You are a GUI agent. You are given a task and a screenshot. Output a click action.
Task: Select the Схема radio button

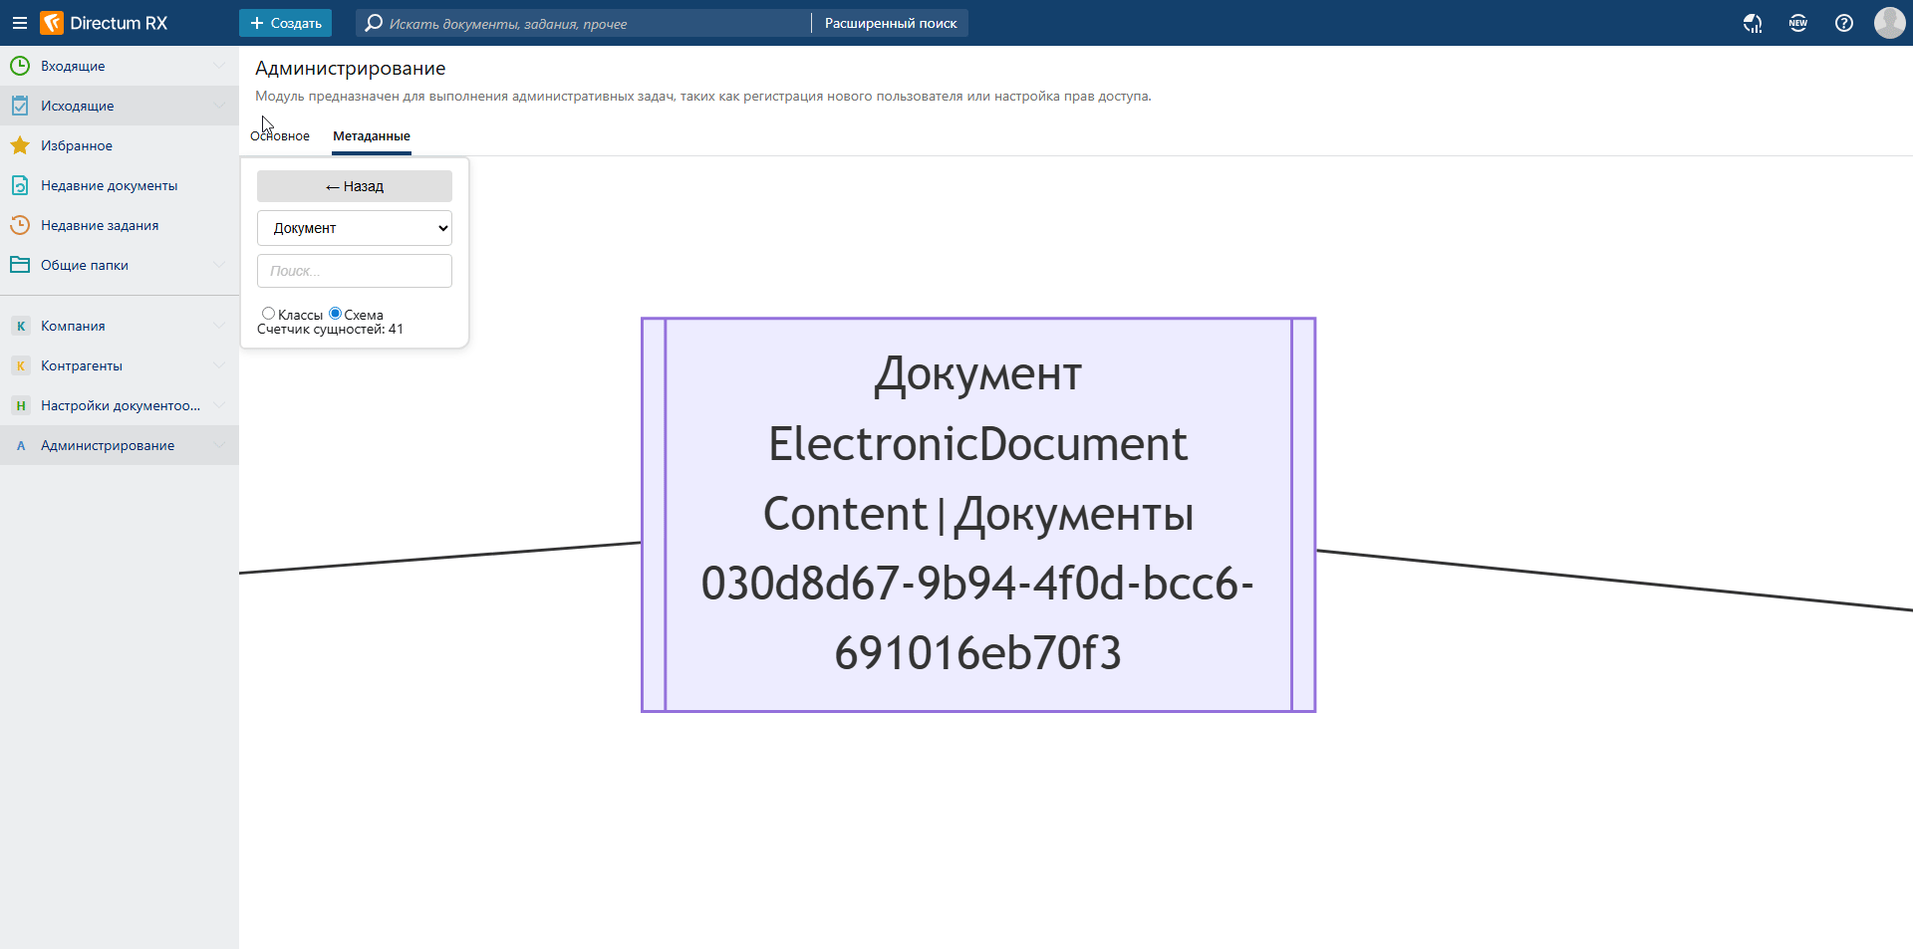click(335, 314)
